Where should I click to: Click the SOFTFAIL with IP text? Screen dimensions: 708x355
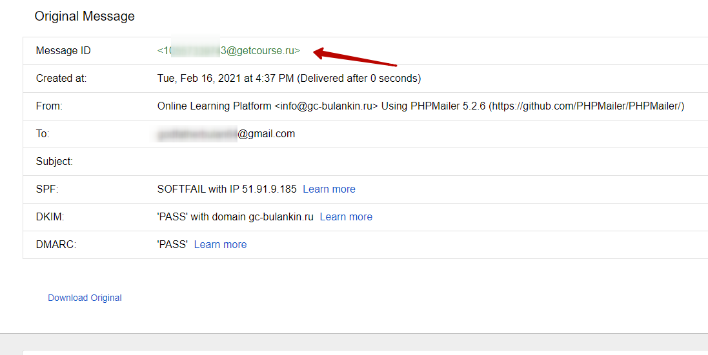[x=227, y=189]
